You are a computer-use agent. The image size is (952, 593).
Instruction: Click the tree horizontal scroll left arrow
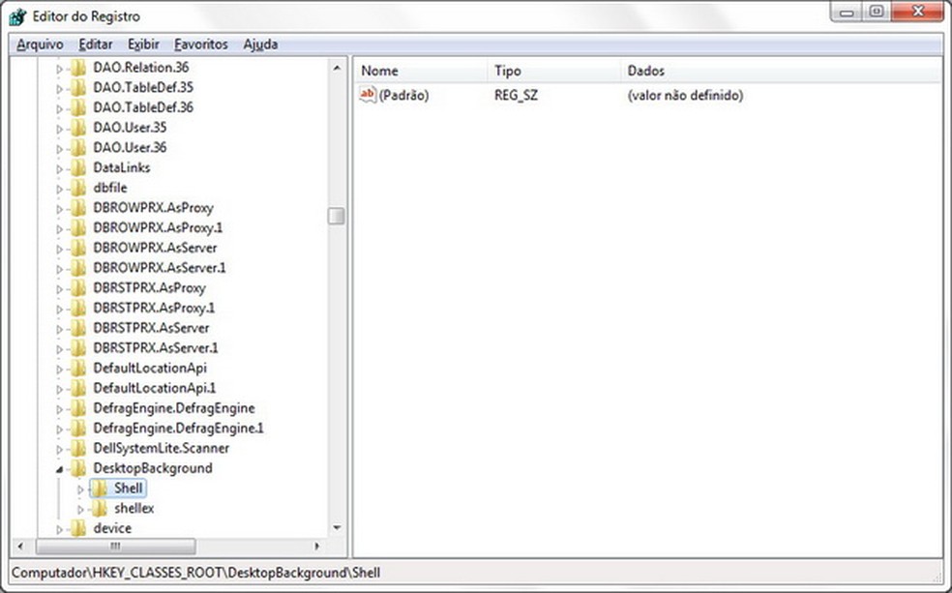coord(20,547)
